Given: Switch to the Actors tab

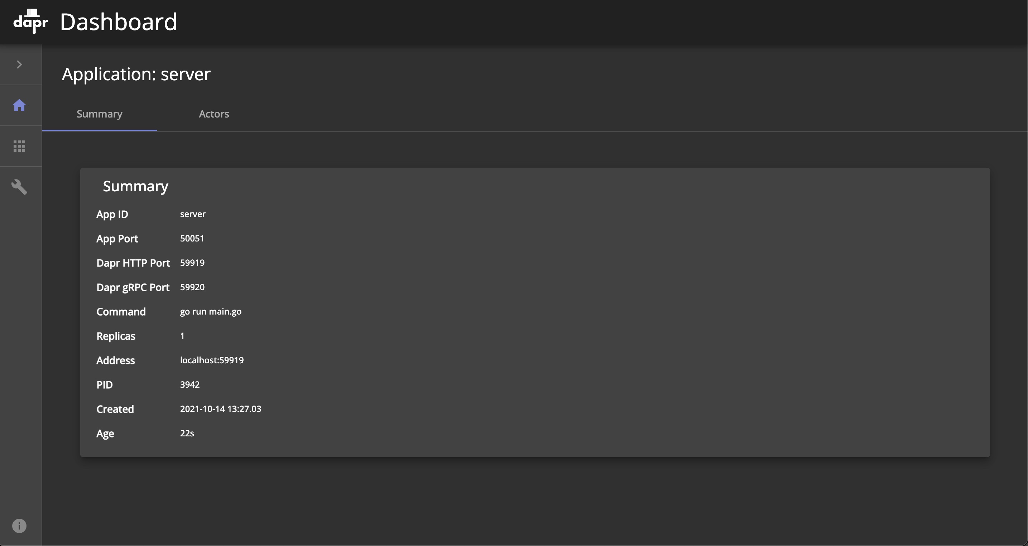Looking at the screenshot, I should click(214, 114).
